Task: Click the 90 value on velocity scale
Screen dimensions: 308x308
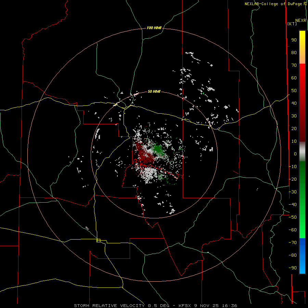Action: click(294, 40)
